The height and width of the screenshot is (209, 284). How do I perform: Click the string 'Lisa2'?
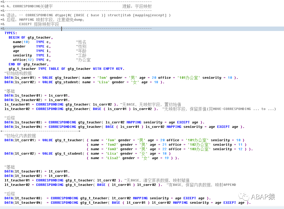[x=113, y=158]
